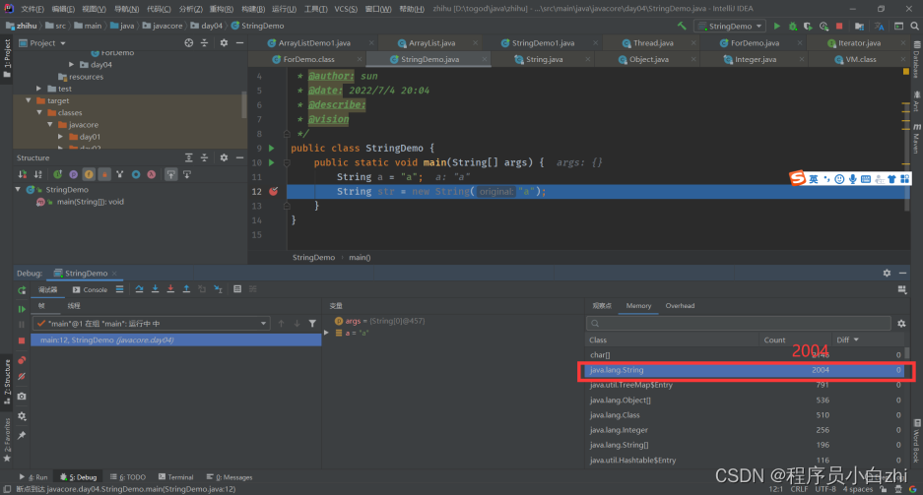Collapse StringDemo node in Structure

click(x=18, y=189)
